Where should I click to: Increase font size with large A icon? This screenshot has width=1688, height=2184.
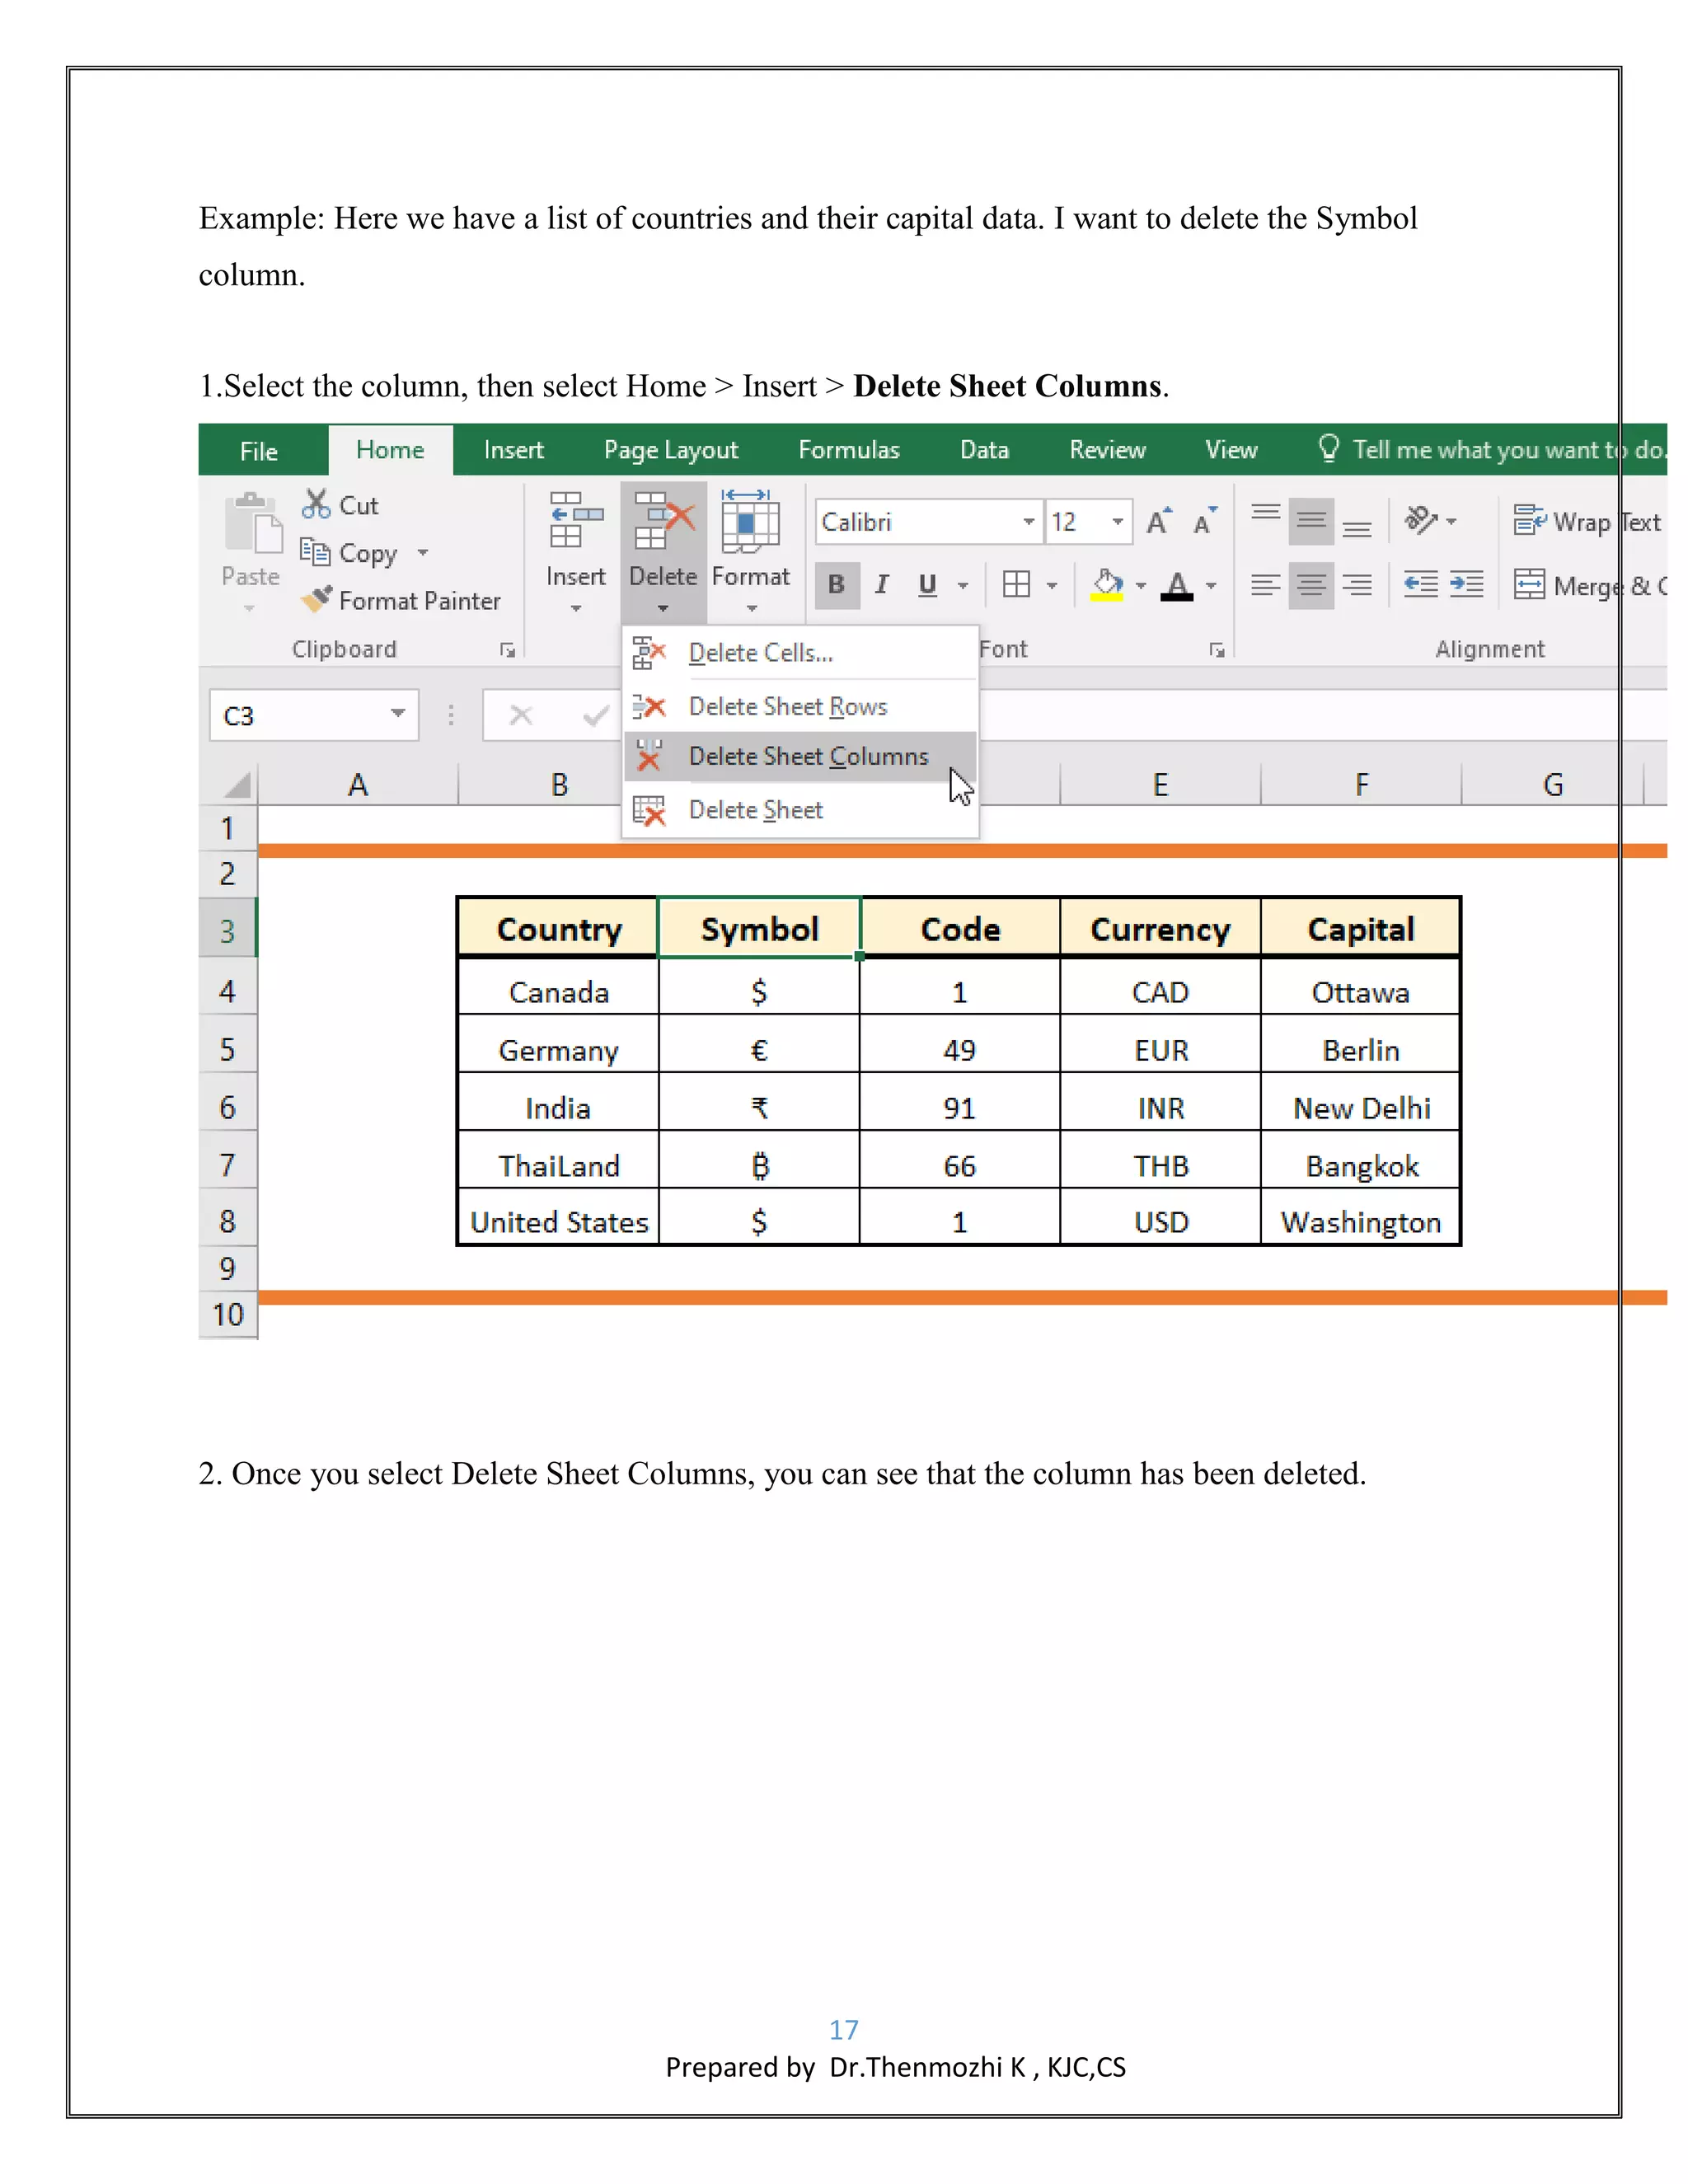tap(1159, 521)
